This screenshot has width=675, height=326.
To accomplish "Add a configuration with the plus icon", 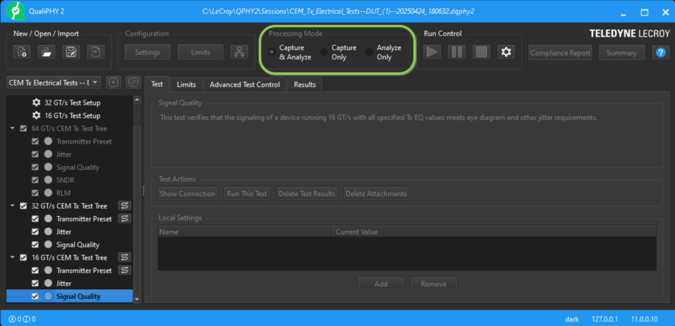I will pyautogui.click(x=114, y=82).
